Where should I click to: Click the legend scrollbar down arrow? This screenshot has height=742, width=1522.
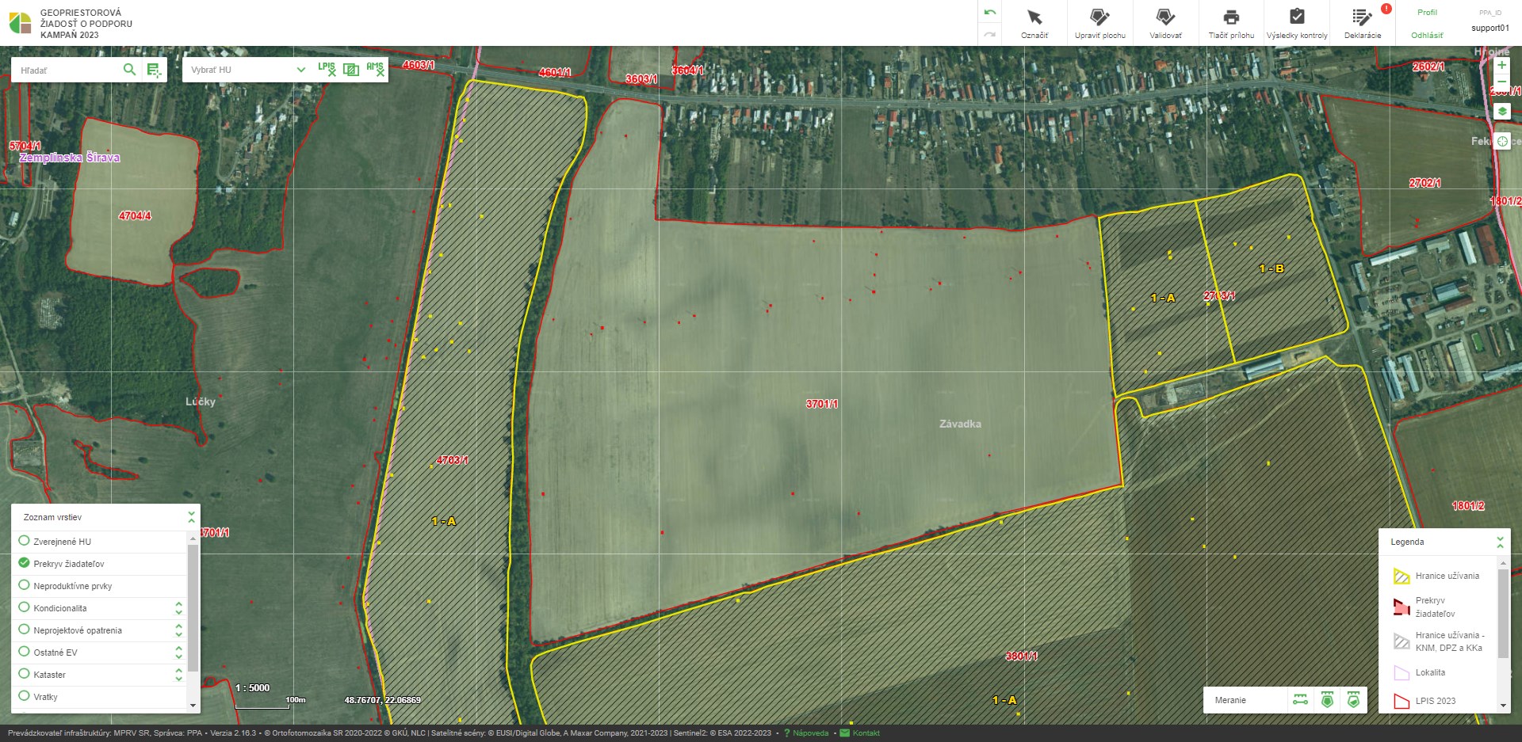click(x=1503, y=705)
